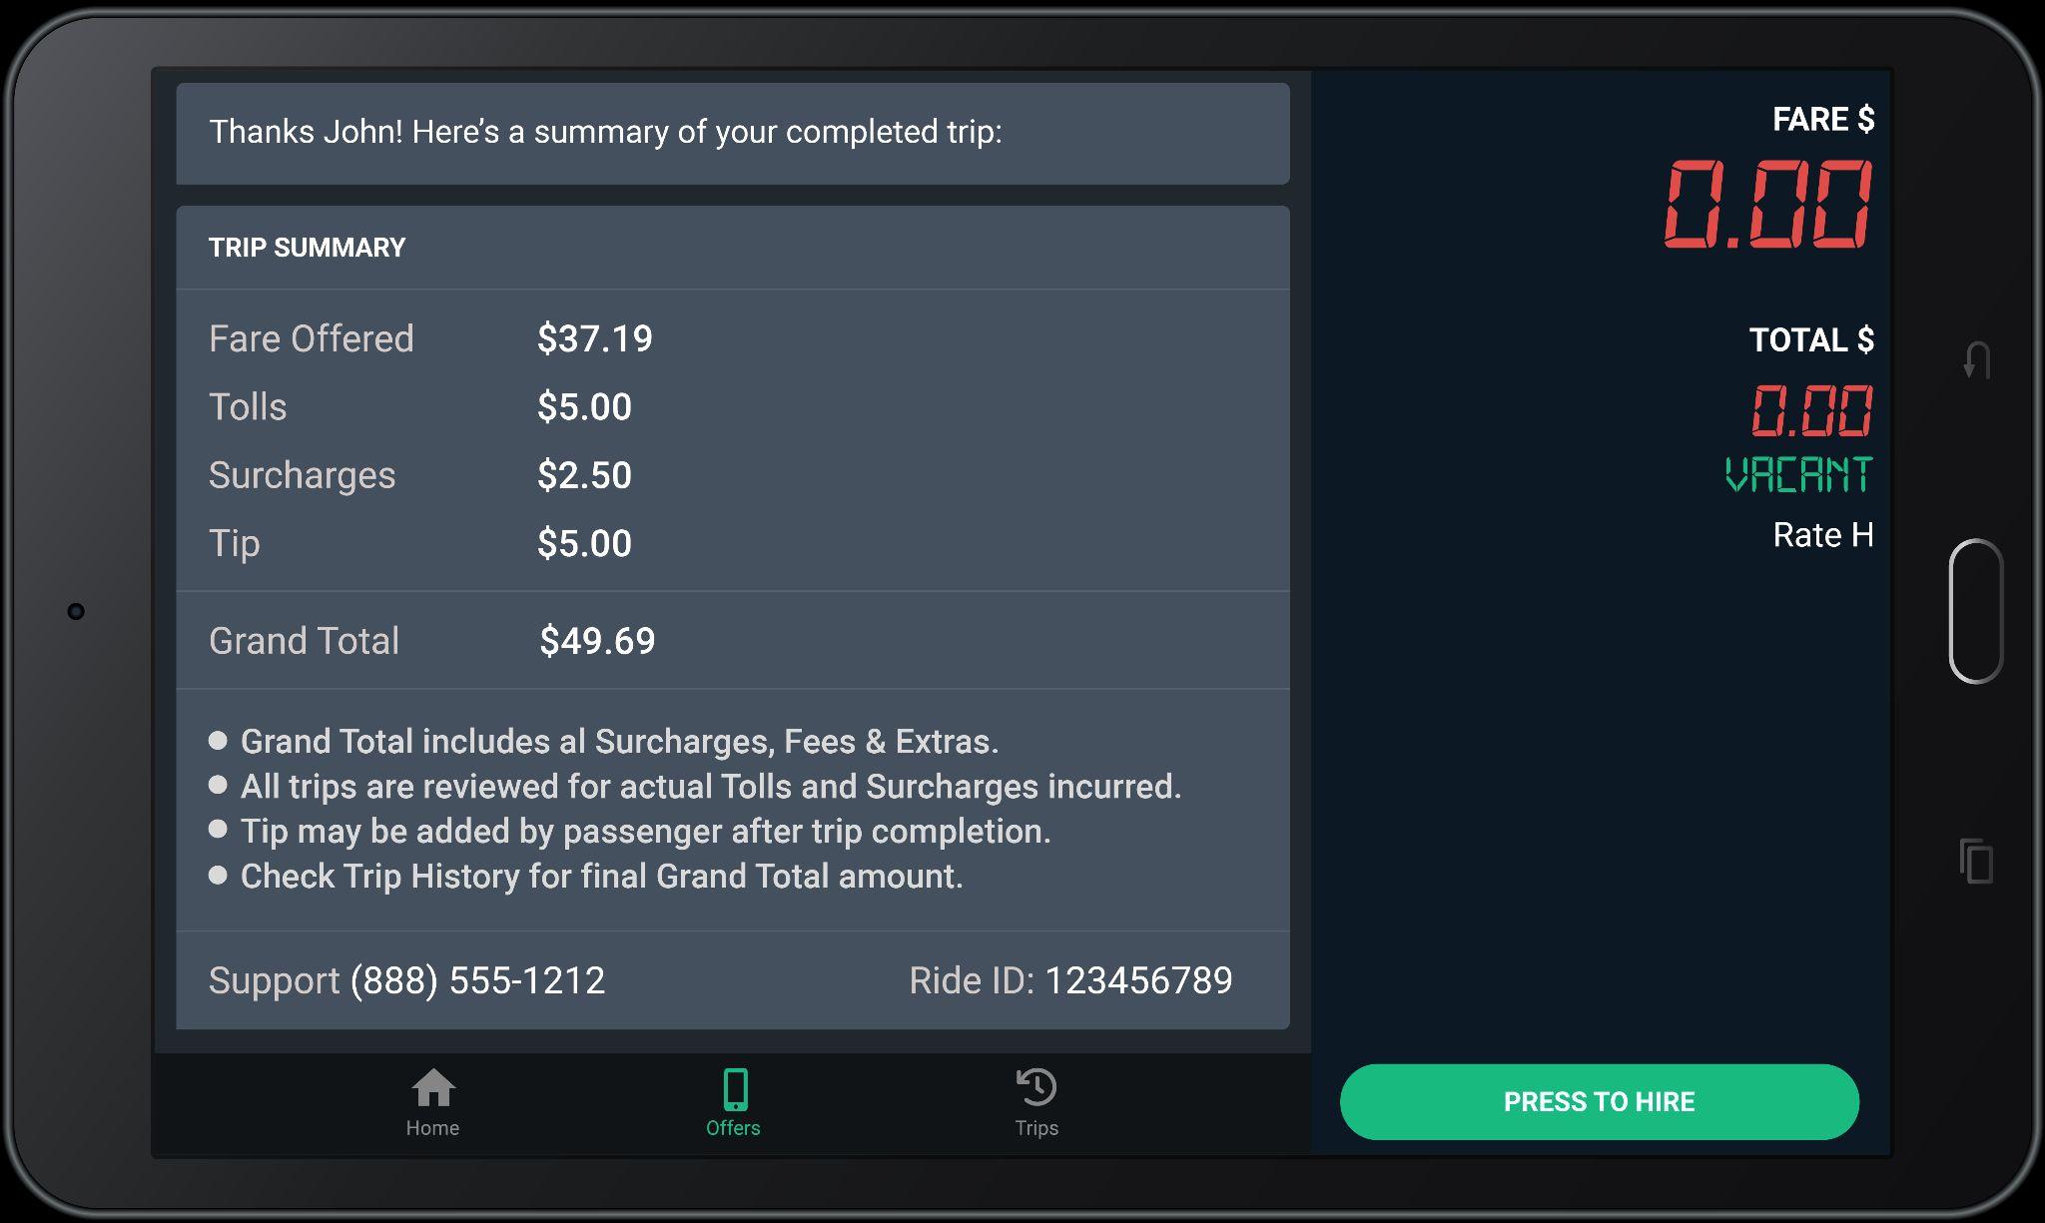Tap the red TOTAL meter display

[1811, 410]
